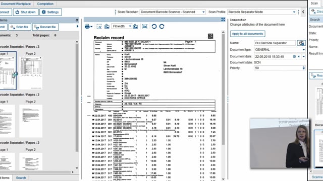This screenshot has height=181, width=323.
Task: Click Apply to all documents button
Action: (247, 34)
